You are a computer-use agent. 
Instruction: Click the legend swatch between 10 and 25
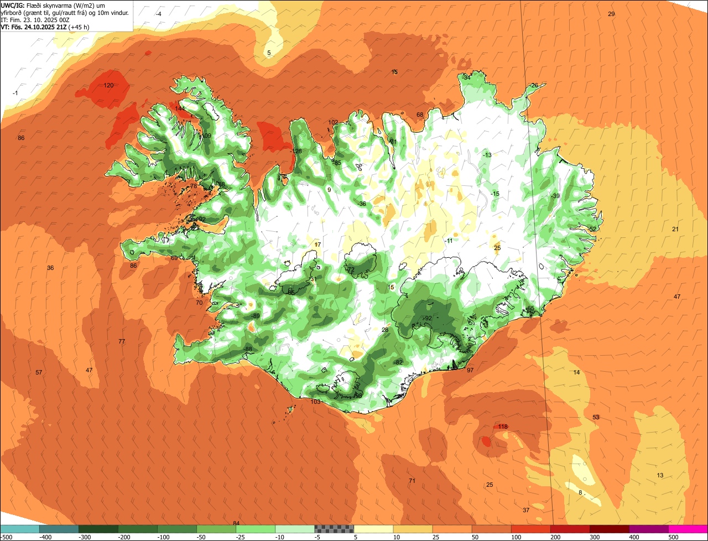point(413,529)
